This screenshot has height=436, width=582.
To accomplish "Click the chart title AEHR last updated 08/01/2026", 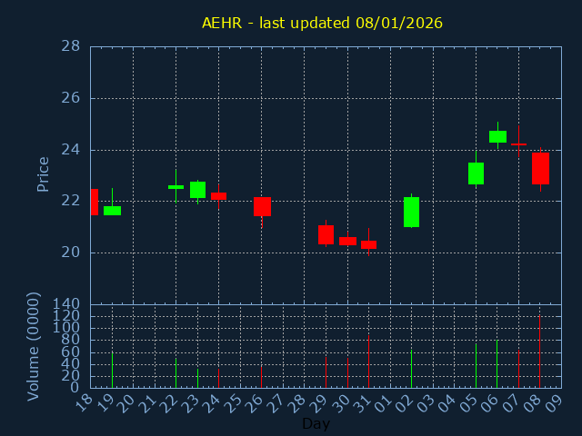I will [x=322, y=23].
